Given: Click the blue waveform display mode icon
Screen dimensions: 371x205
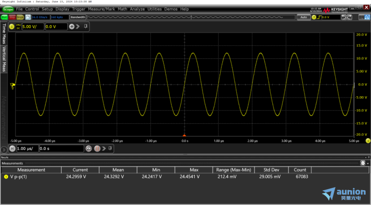Looking at the screenshot, I should pyautogui.click(x=367, y=17).
